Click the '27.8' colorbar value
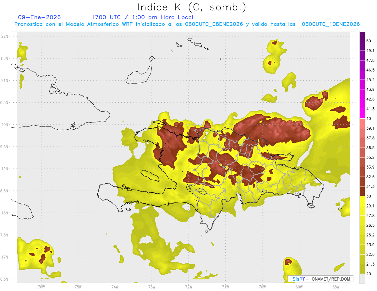Image resolution: width=377 pixels, height=291 pixels. tap(370, 216)
